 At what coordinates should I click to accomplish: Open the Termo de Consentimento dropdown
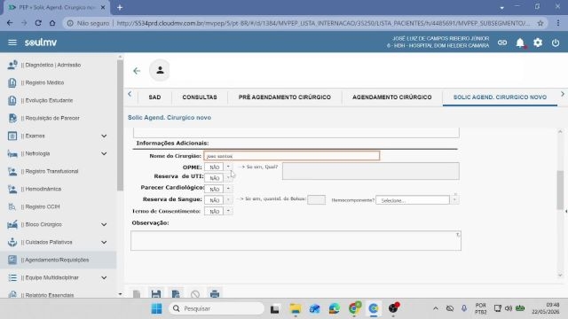coord(228,211)
